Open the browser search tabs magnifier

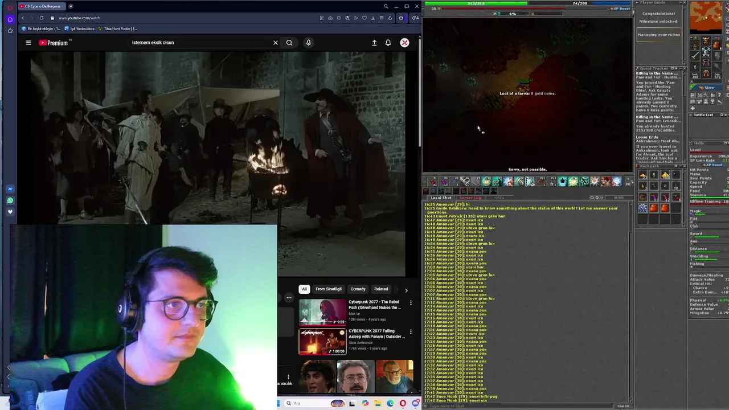pos(386,6)
